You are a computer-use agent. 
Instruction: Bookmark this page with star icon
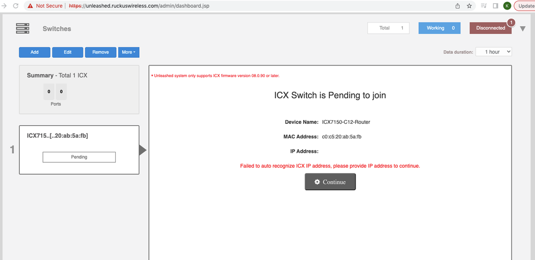470,6
